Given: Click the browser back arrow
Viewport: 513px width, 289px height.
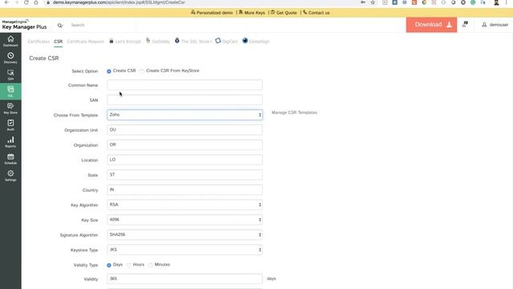Looking at the screenshot, I should (x=6, y=2).
